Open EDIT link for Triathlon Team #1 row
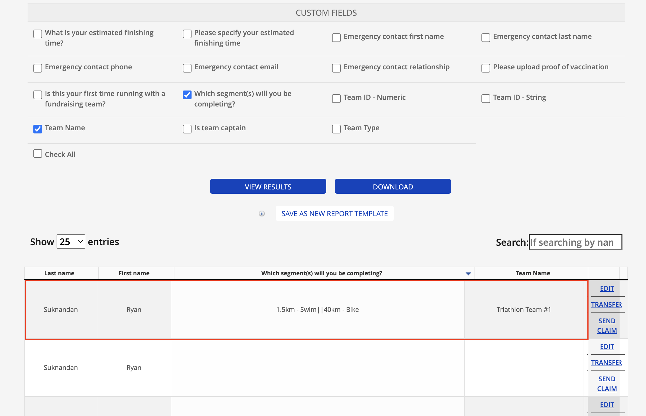646x416 pixels. click(x=607, y=288)
